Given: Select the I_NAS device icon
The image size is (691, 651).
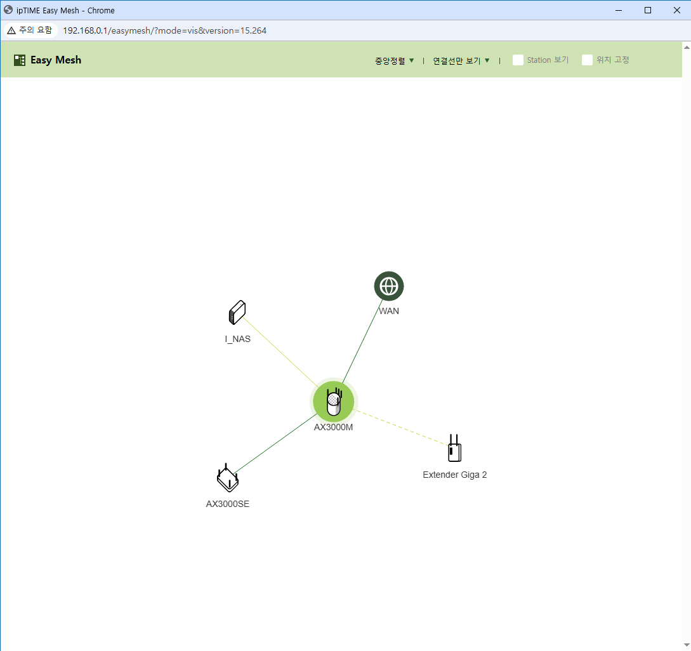Looking at the screenshot, I should pos(237,313).
